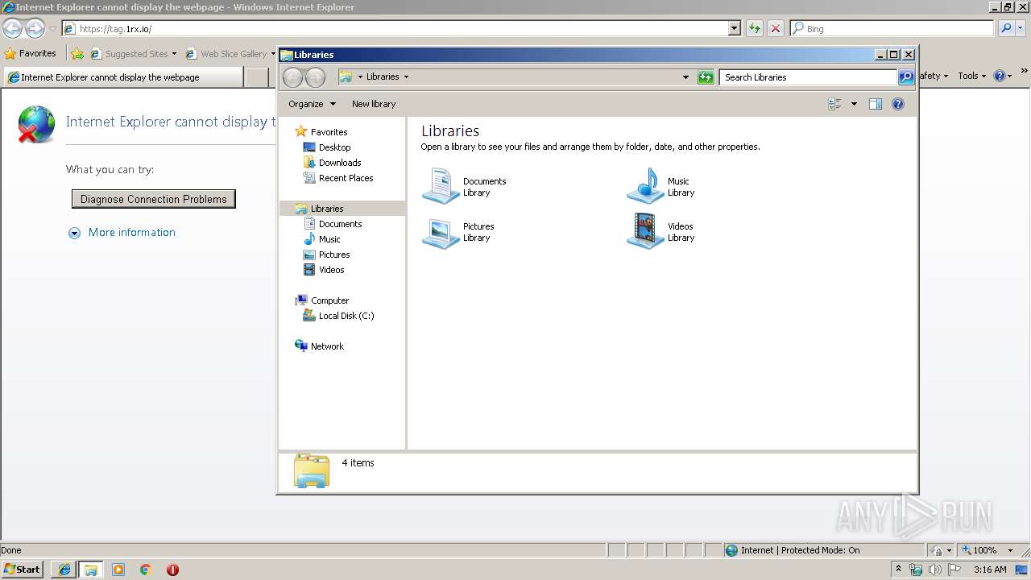This screenshot has height=580, width=1031.
Task: Open Suggested Sites link
Action: pyautogui.click(x=133, y=54)
